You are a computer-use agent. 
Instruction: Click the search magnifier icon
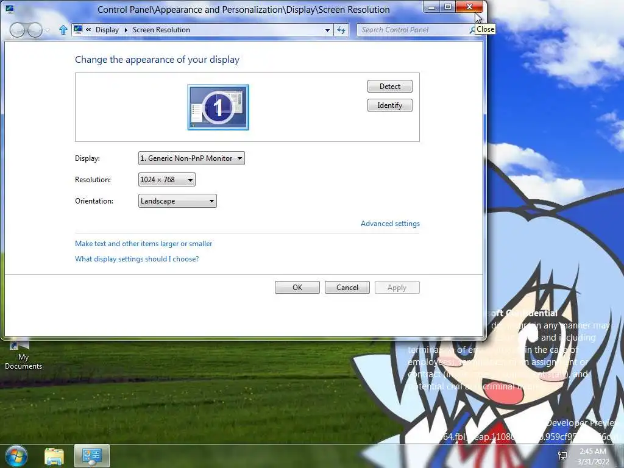[472, 30]
